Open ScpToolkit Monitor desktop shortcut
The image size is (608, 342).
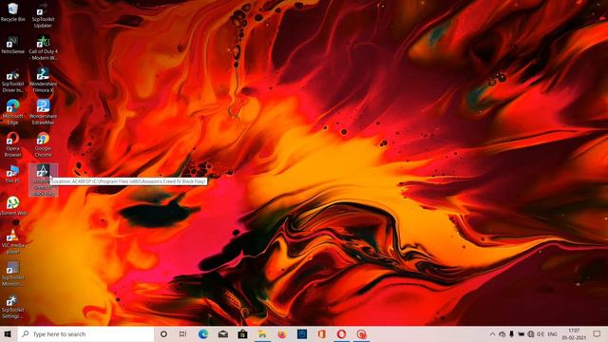tap(12, 274)
